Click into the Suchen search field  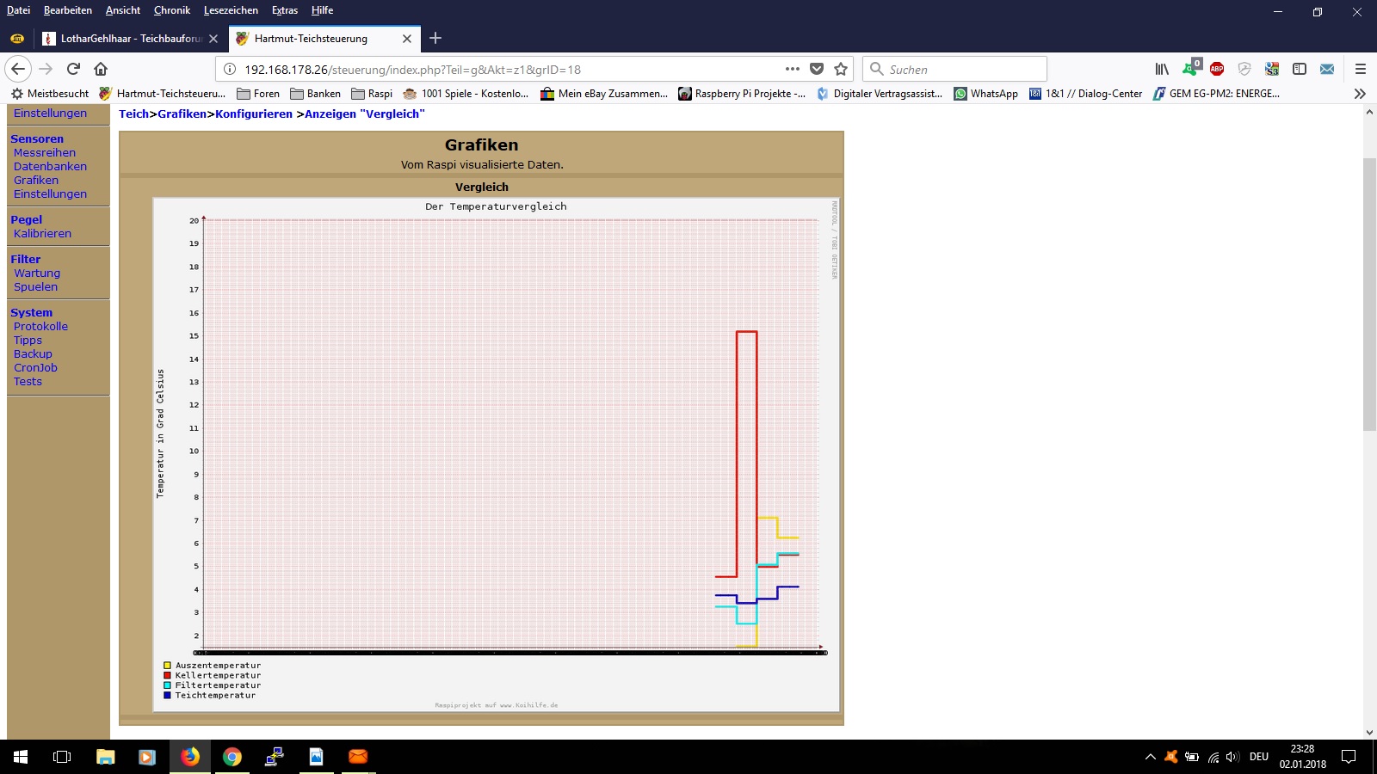(964, 69)
